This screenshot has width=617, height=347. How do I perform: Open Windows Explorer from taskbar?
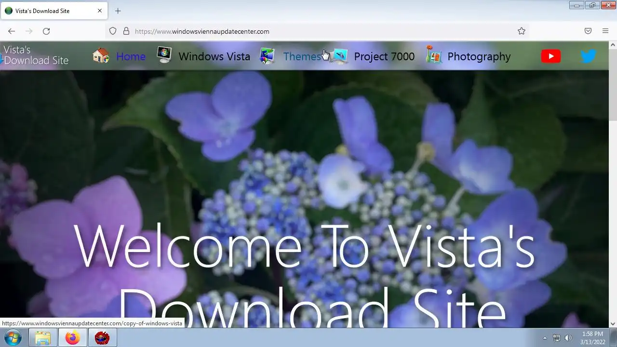43,338
